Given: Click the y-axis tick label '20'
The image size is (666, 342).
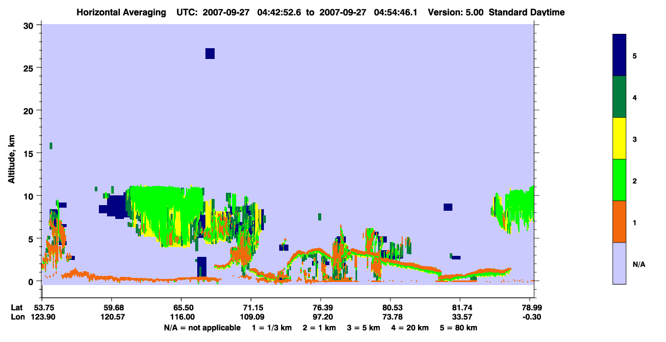Looking at the screenshot, I should [30, 111].
